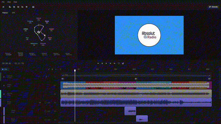Switch to the SFX tab
The height and width of the screenshot is (124, 221).
pyautogui.click(x=13, y=13)
